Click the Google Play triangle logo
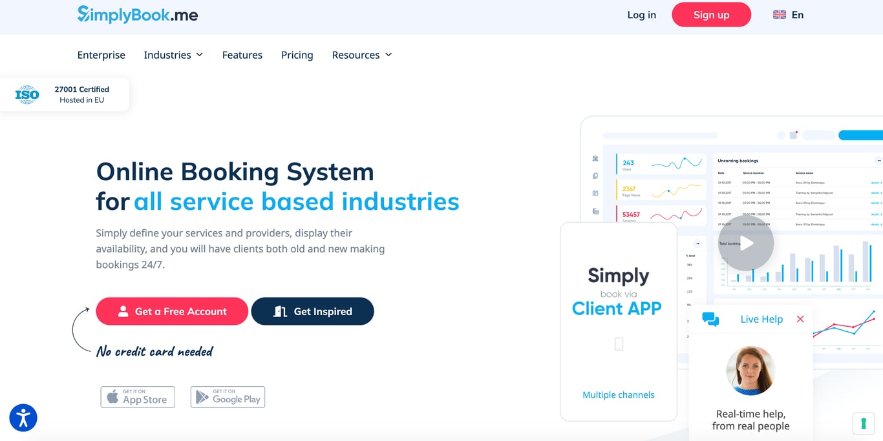The width and height of the screenshot is (883, 441). 202,397
